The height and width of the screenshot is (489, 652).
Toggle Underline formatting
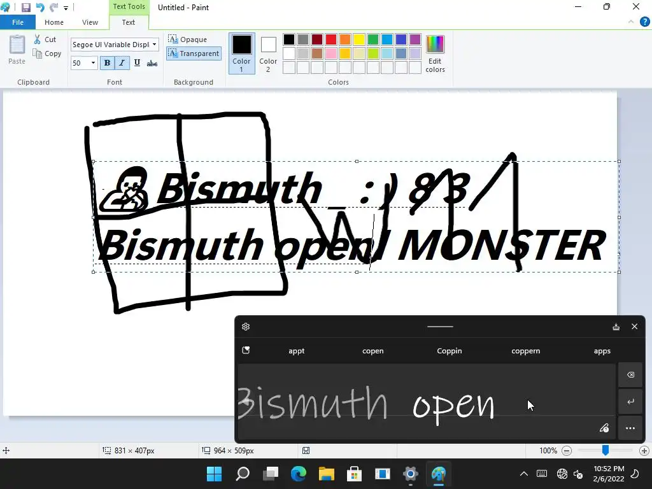point(137,63)
